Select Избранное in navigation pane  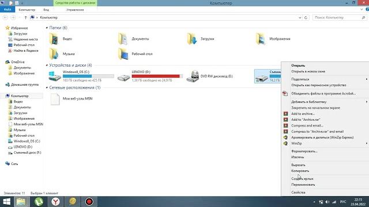(x=19, y=28)
